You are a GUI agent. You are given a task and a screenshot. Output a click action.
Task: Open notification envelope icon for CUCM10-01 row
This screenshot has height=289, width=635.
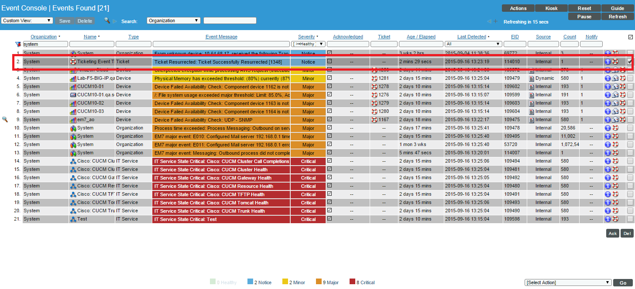point(615,87)
